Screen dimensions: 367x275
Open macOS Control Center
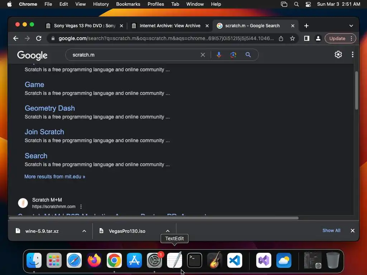(308, 4)
